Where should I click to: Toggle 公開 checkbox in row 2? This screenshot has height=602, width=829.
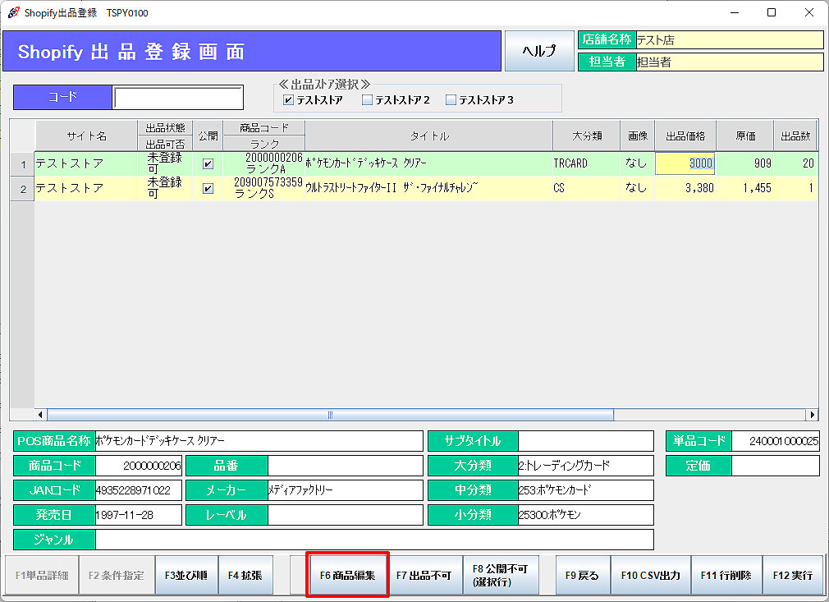point(208,188)
